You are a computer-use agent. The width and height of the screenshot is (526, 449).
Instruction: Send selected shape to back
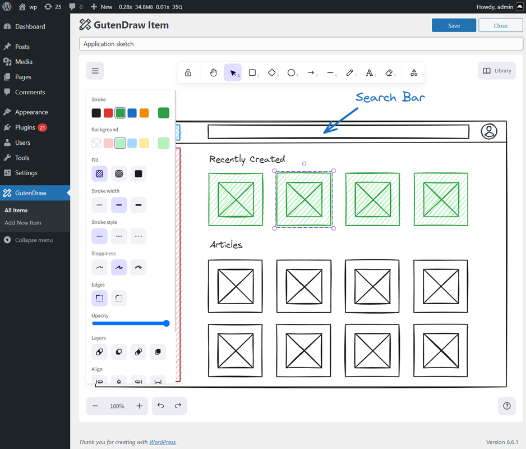99,352
